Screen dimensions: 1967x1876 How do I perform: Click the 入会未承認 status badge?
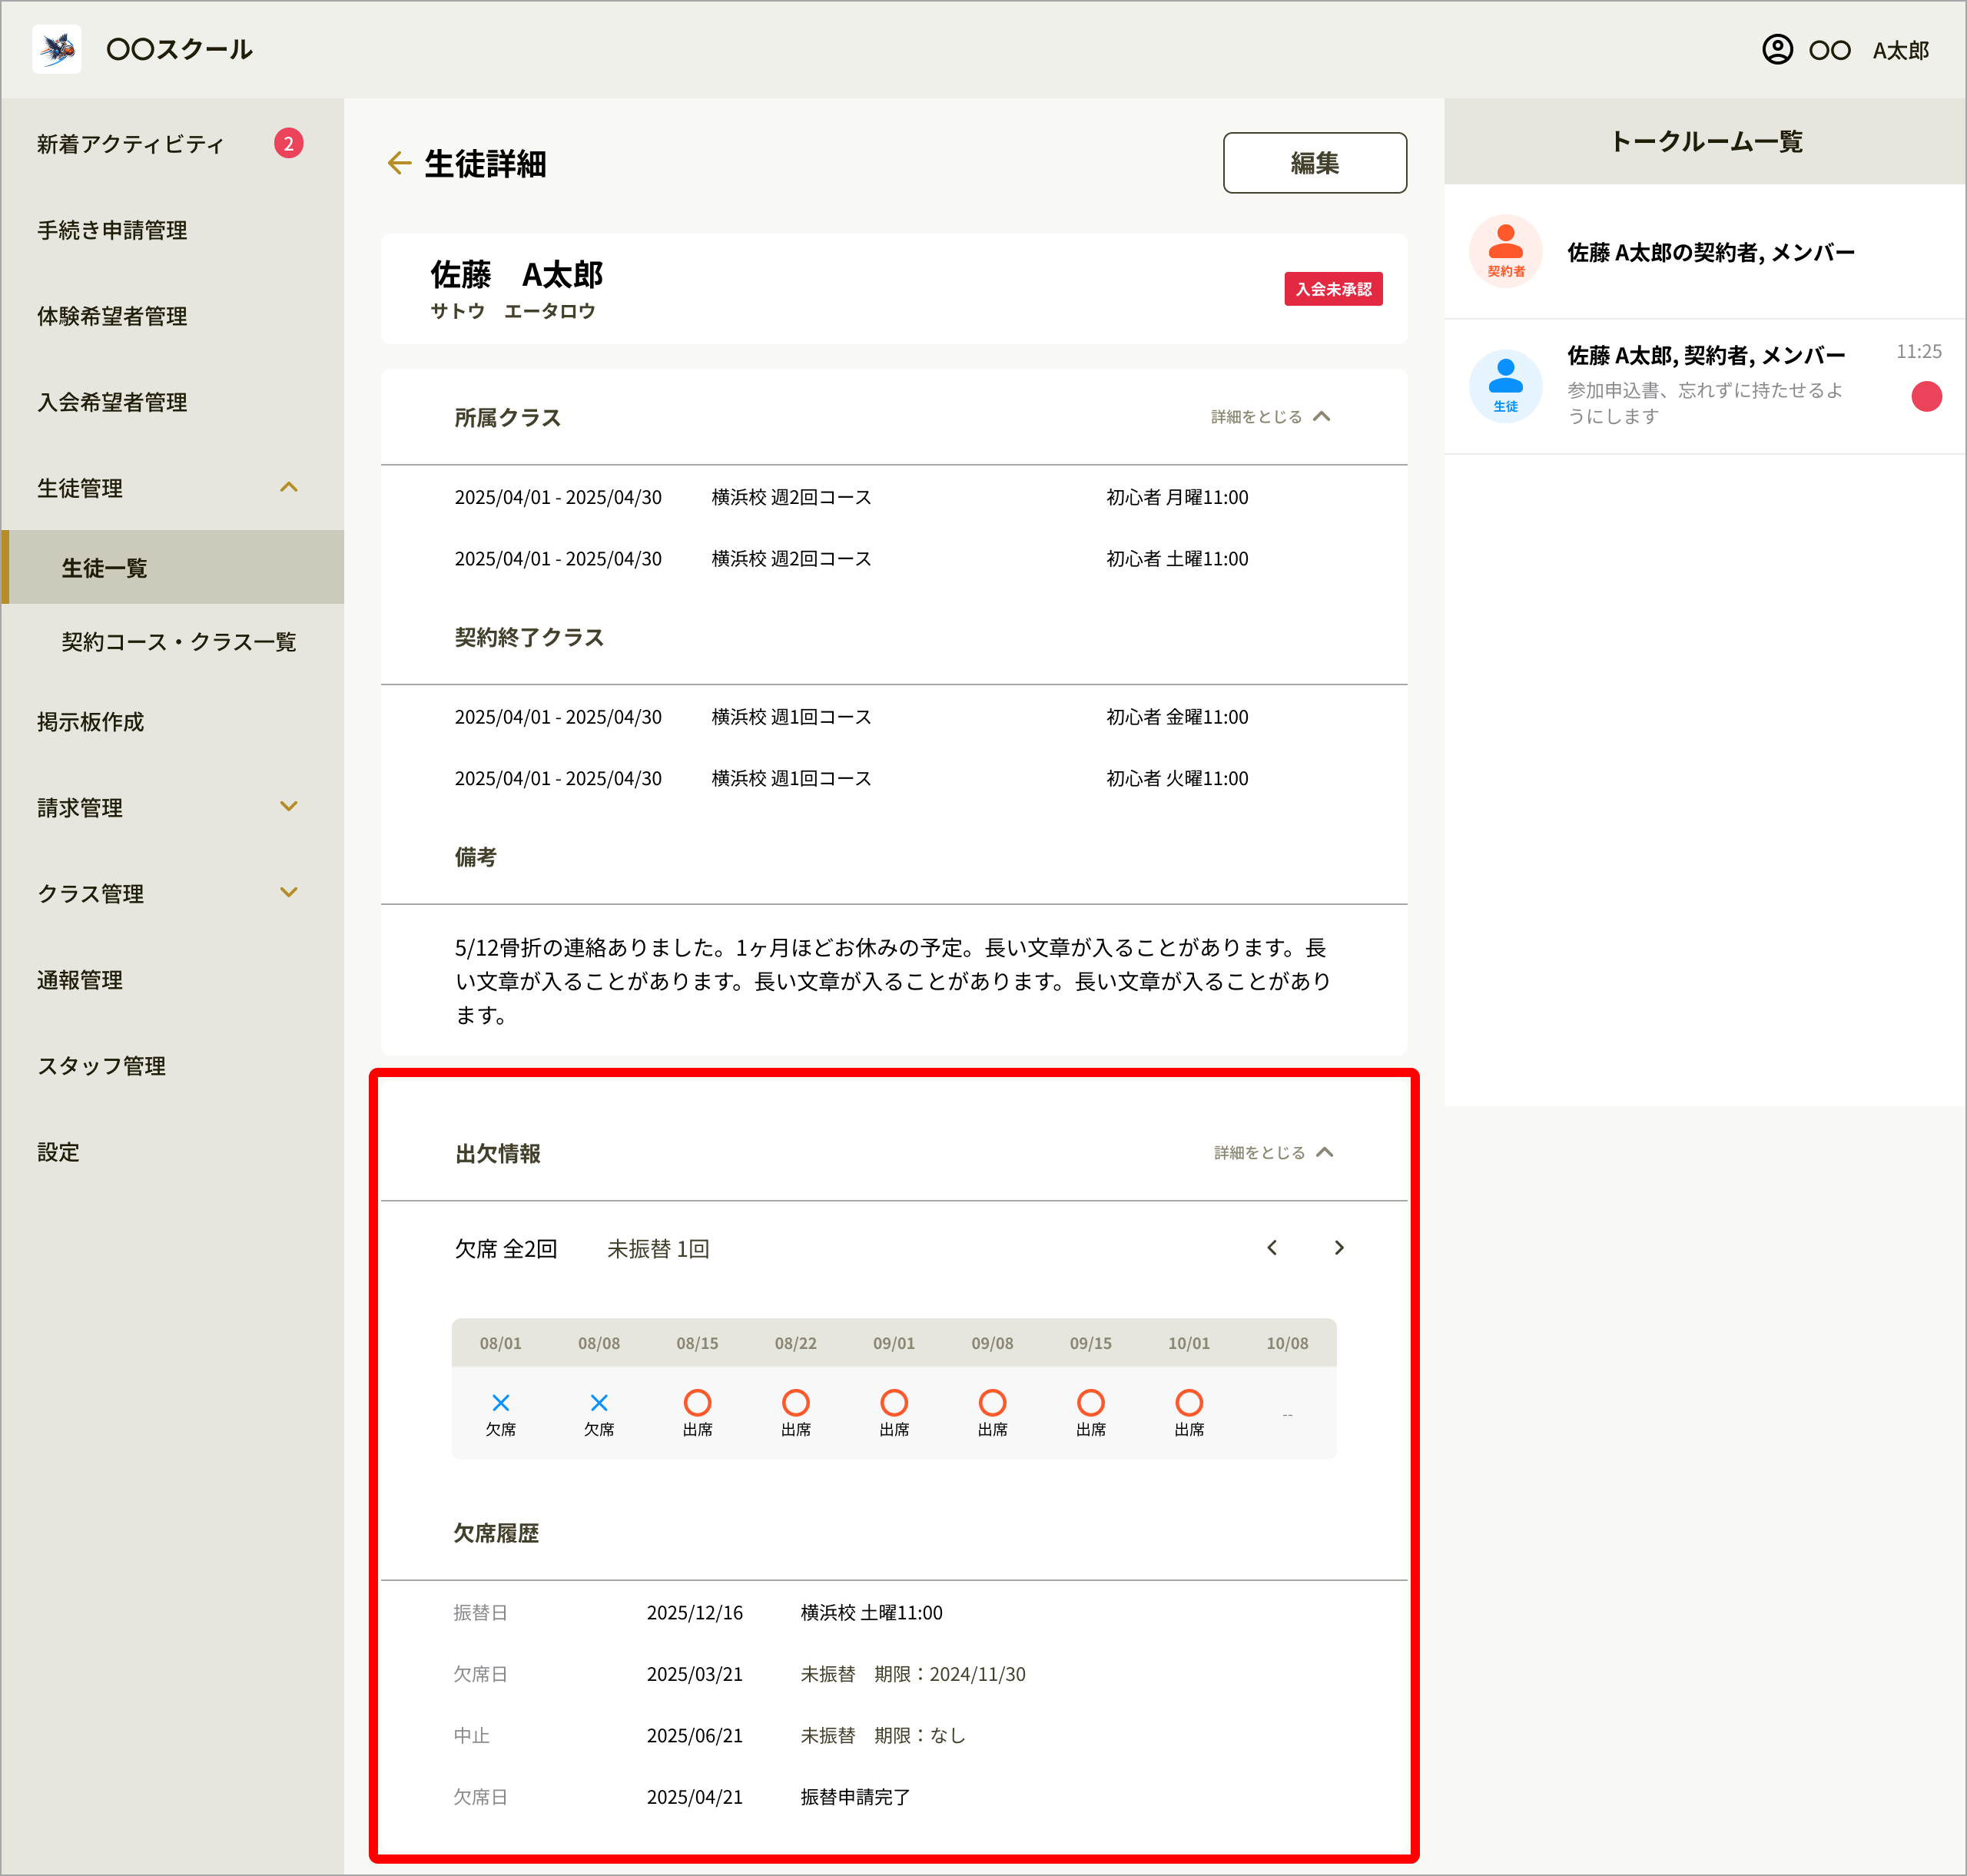coord(1333,289)
